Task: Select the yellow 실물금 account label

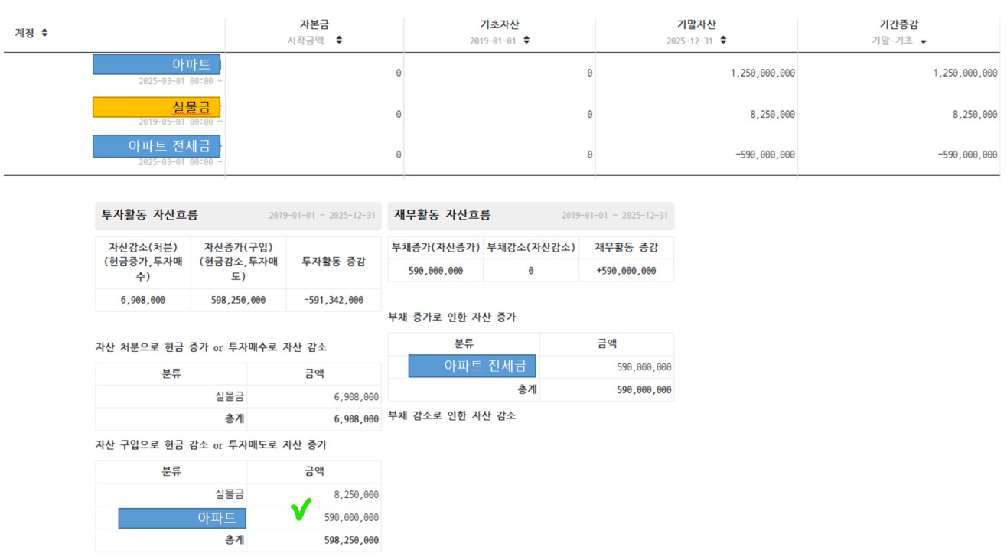Action: [x=157, y=106]
